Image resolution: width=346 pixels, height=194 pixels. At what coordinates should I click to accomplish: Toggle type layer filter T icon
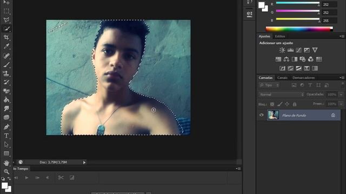310,85
